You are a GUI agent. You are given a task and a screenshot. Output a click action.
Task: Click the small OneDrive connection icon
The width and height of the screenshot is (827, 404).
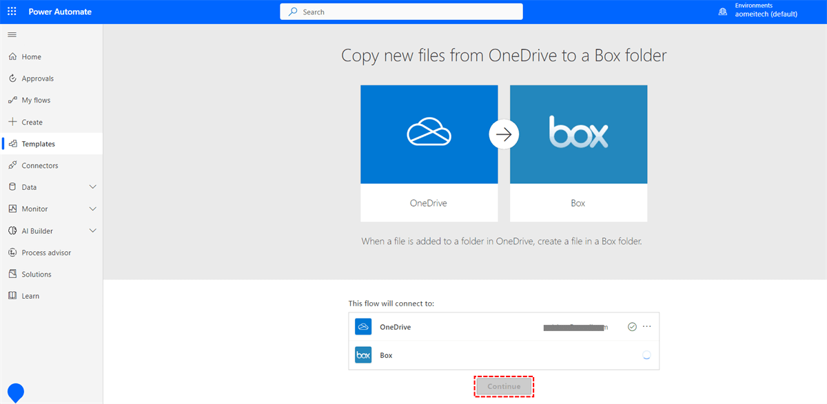pyautogui.click(x=363, y=327)
